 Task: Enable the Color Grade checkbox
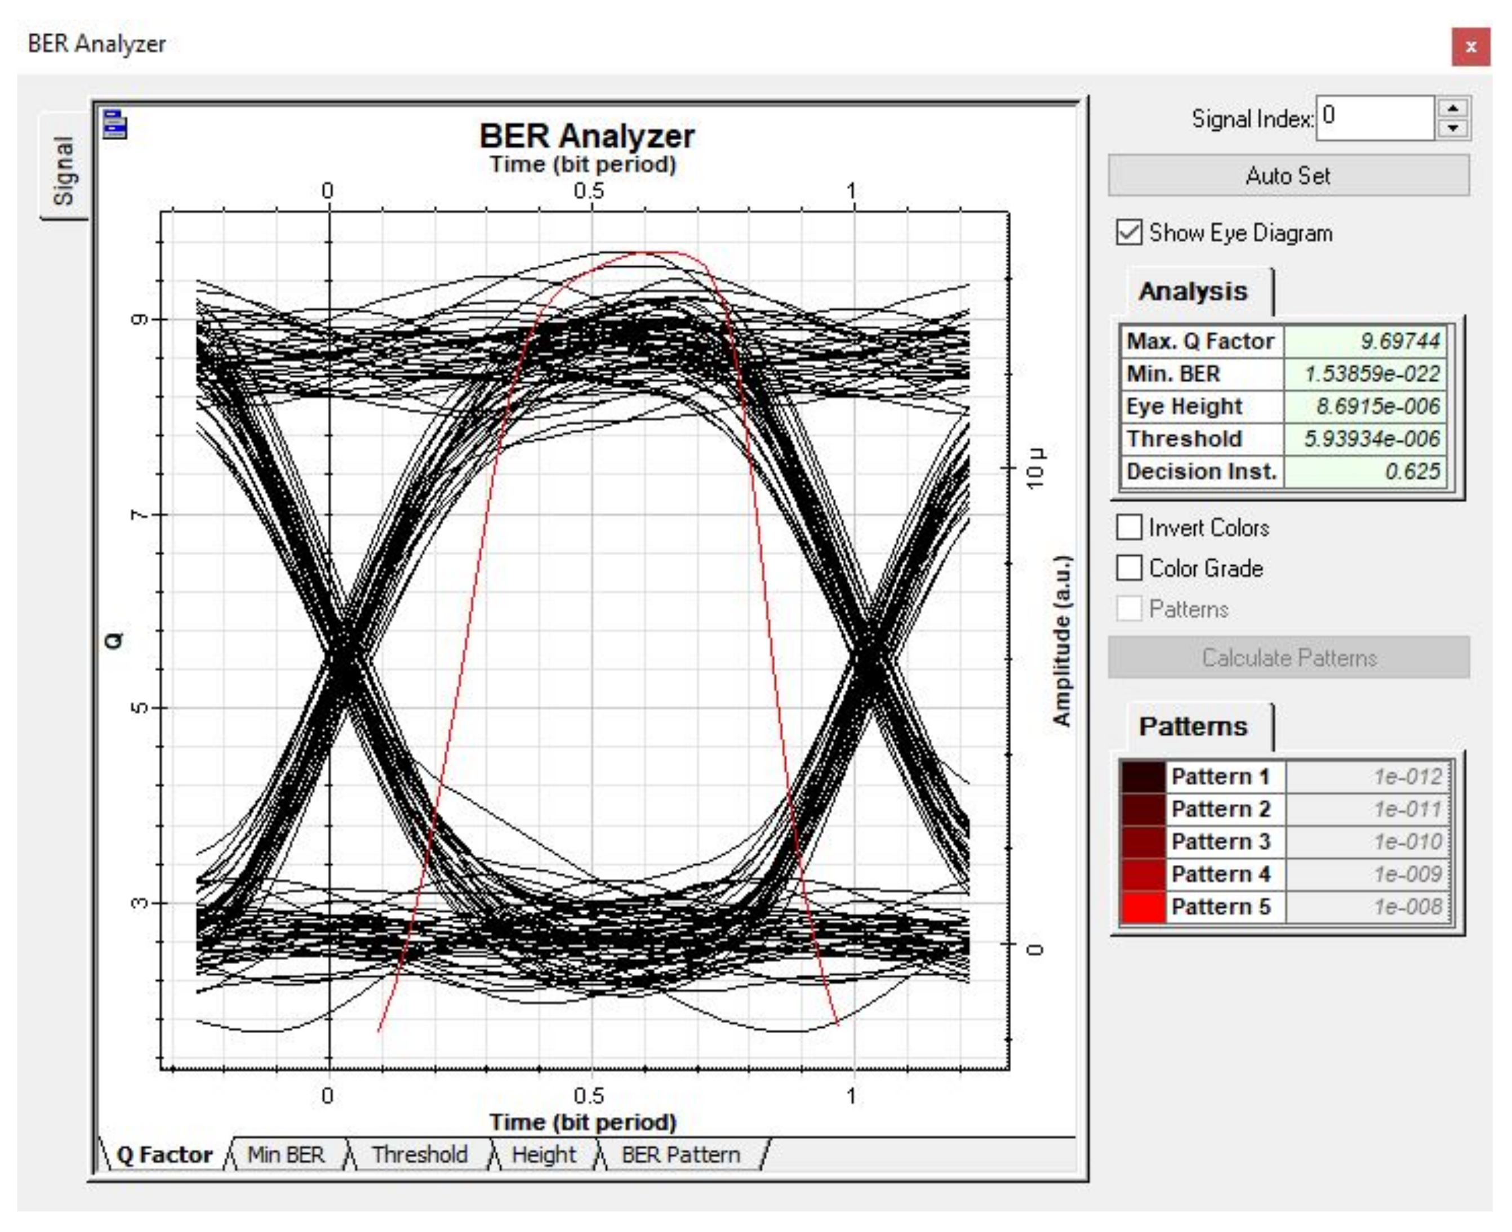click(x=1129, y=568)
